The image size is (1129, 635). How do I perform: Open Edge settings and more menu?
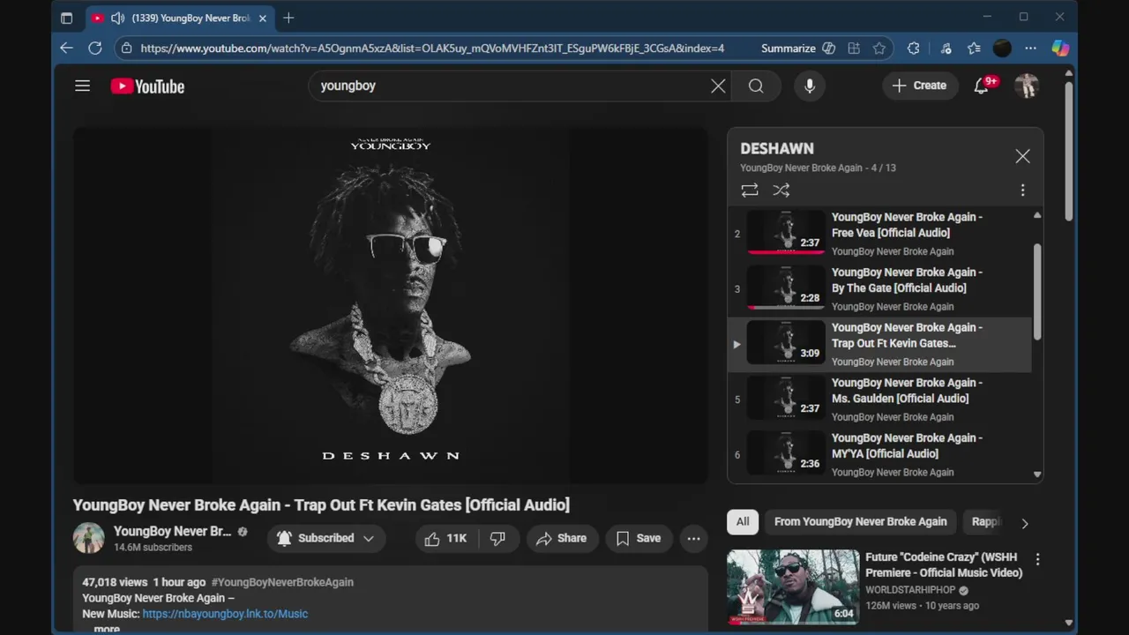pos(1030,49)
